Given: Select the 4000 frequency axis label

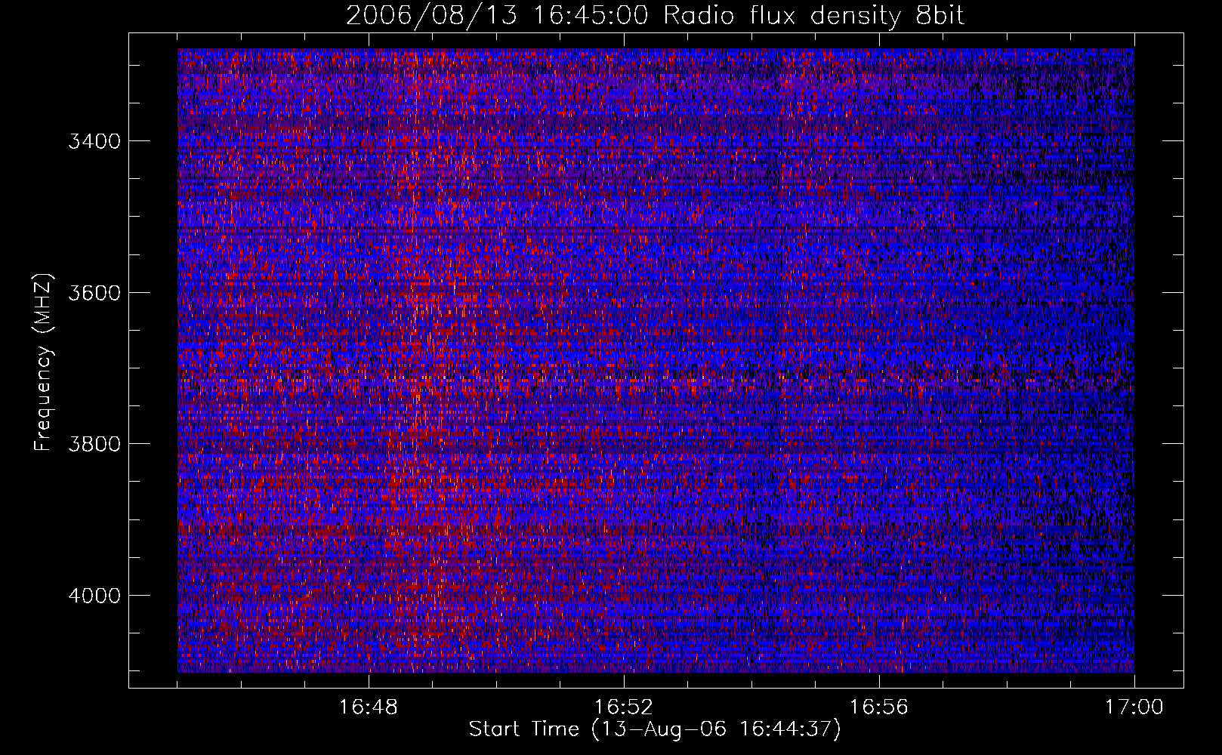Looking at the screenshot, I should pos(94,596).
